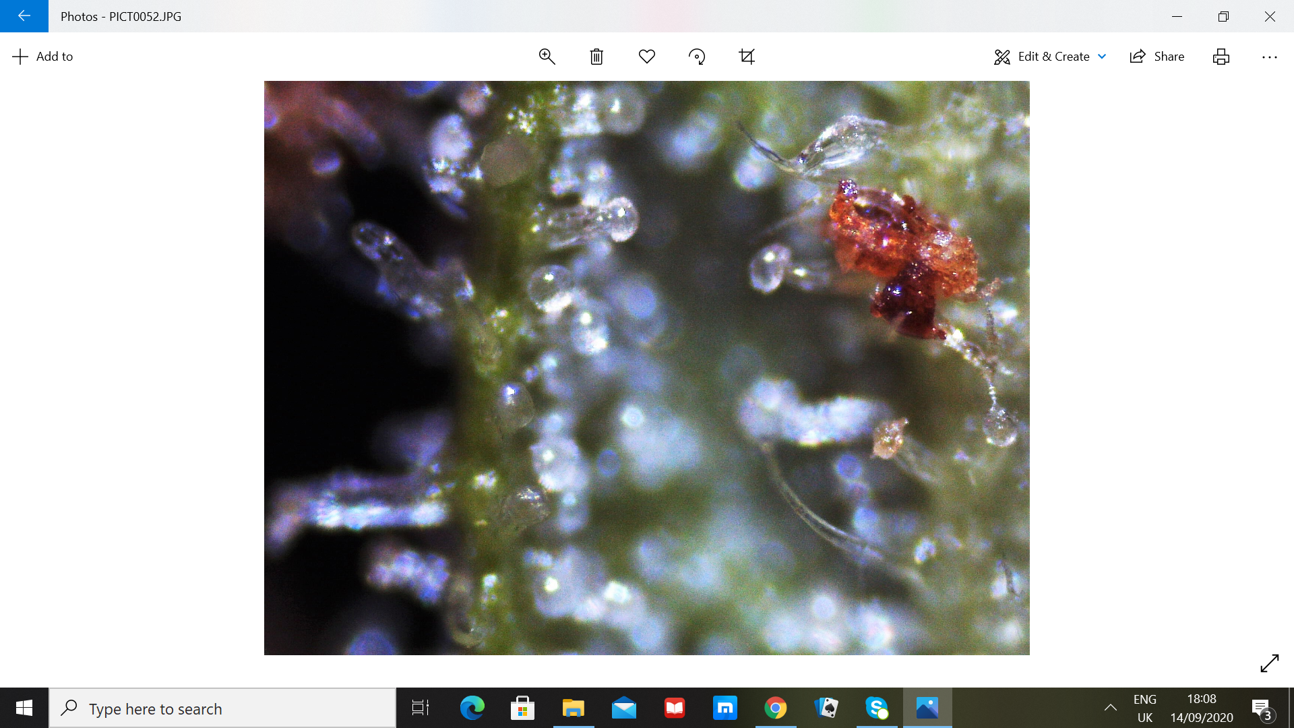Open Skype from the taskbar
The image size is (1294, 728).
pyautogui.click(x=877, y=708)
